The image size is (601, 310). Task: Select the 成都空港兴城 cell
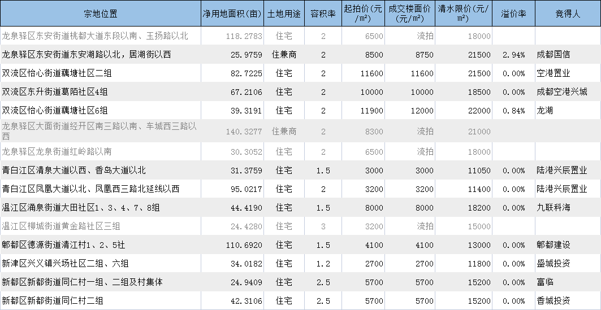[x=568, y=92]
